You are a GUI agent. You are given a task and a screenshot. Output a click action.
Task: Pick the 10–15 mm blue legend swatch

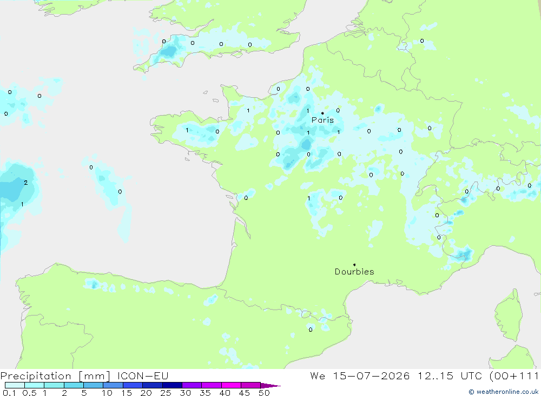coord(113,385)
